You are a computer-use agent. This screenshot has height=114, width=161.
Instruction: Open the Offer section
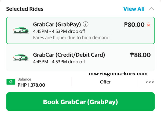[105, 82]
